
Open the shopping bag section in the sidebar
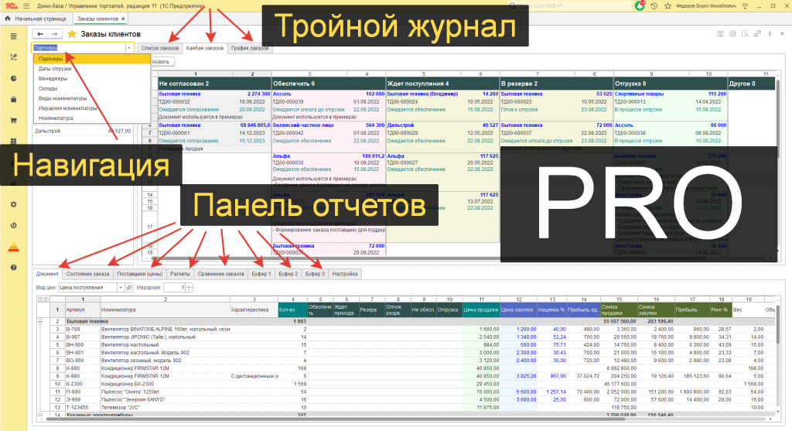[14, 100]
